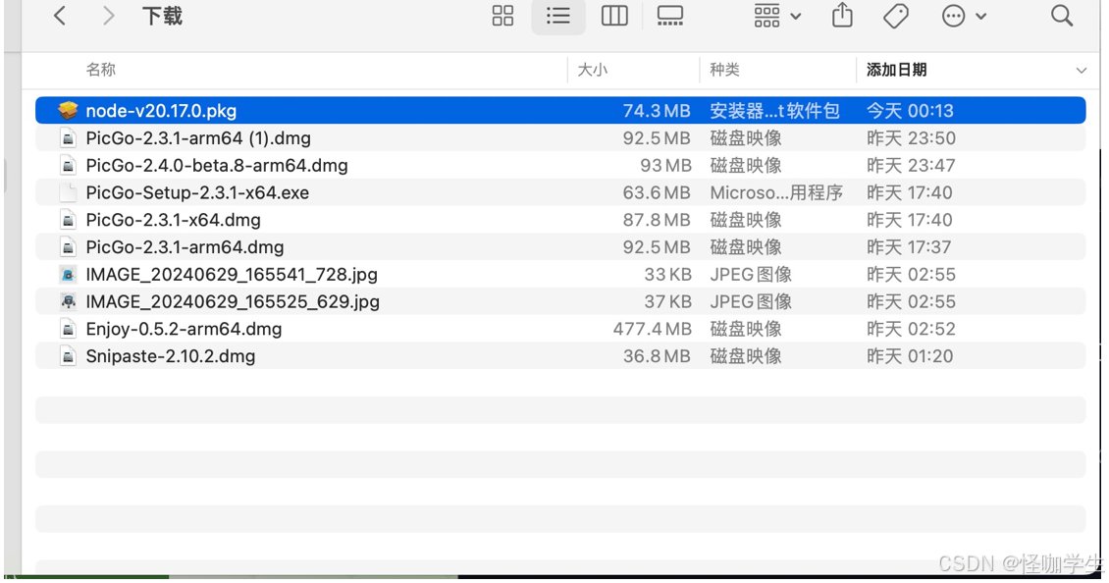
Task: Select the IMAGE_20240629_165541_728.jpg thumbnail icon
Action: 68,275
